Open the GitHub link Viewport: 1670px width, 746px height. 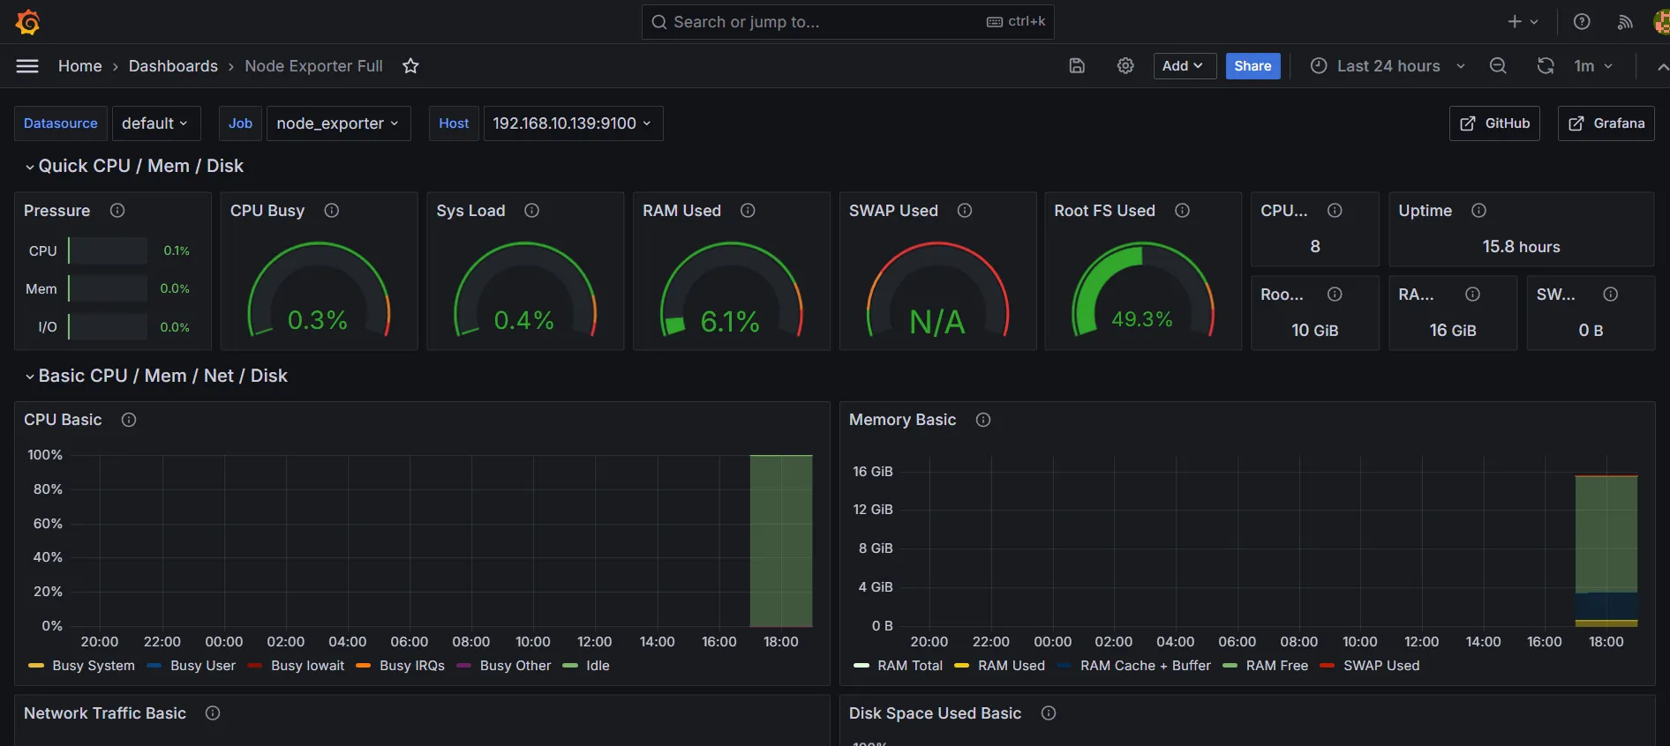coord(1494,123)
